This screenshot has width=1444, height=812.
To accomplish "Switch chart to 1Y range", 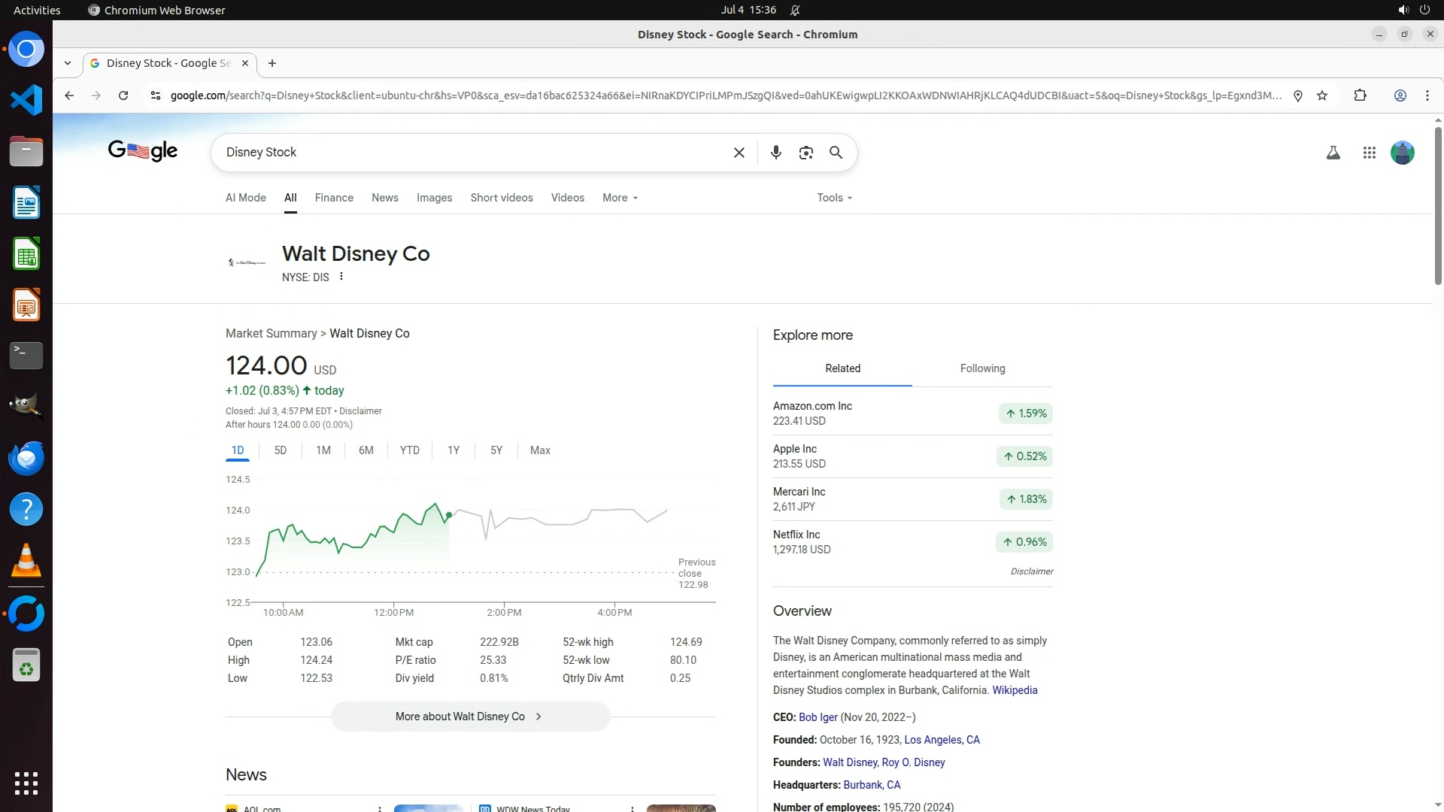I will coord(454,450).
